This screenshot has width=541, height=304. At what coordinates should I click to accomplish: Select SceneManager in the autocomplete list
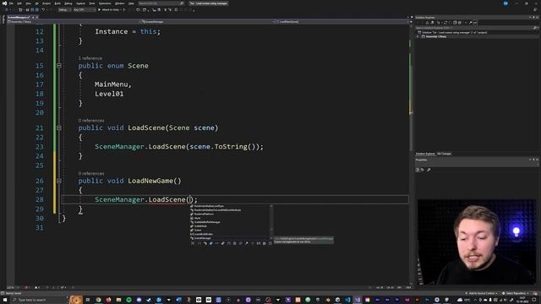click(x=230, y=238)
